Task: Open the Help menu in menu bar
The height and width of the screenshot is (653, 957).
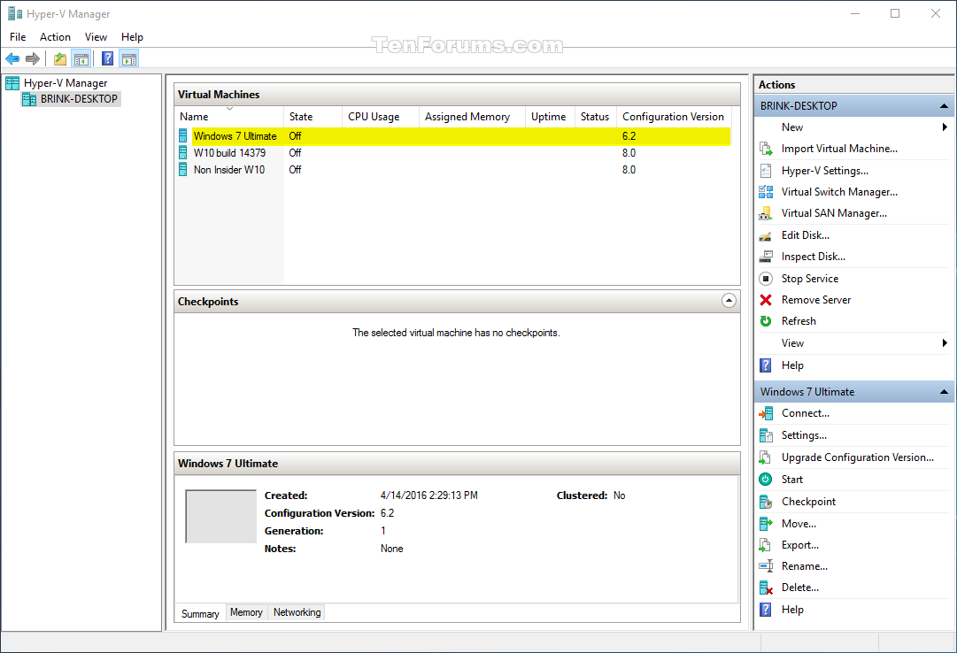Action: click(x=132, y=36)
